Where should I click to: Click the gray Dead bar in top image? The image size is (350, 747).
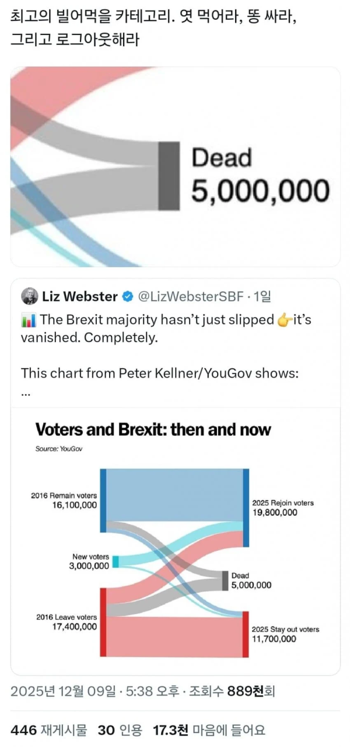(x=169, y=175)
